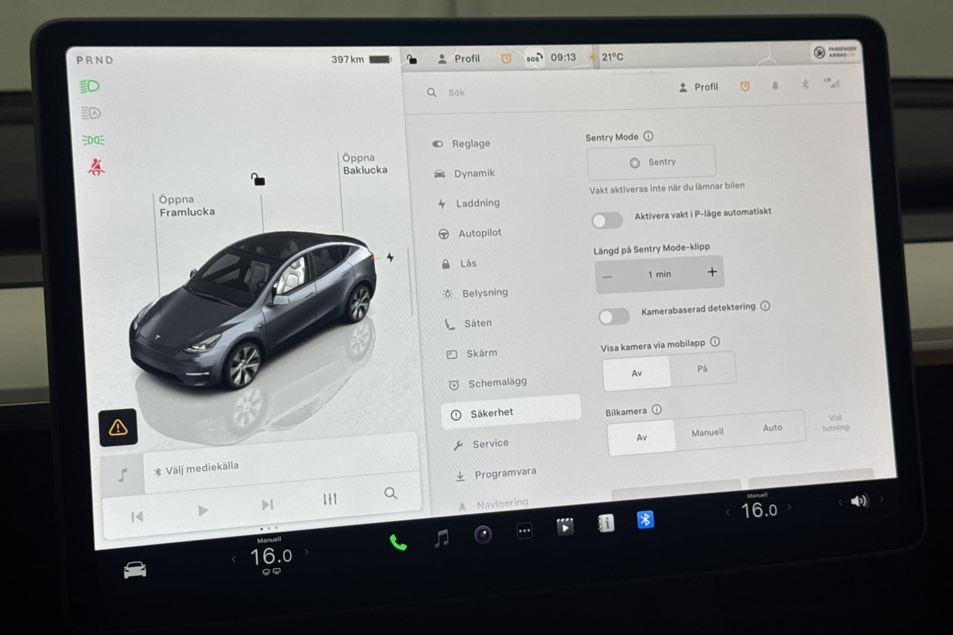
Task: Select På for Visa kamera via mobilapp
Action: coord(702,368)
